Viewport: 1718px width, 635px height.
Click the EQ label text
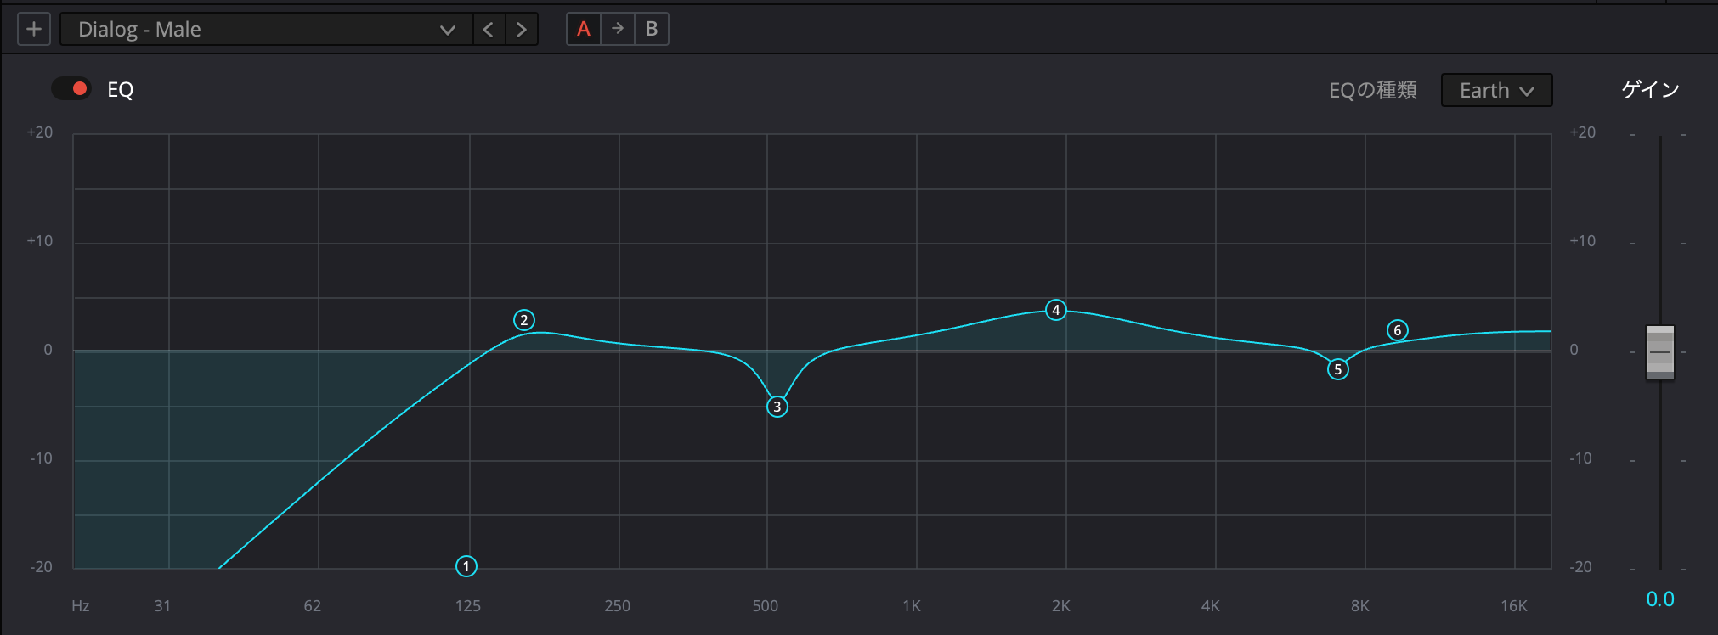(x=121, y=90)
